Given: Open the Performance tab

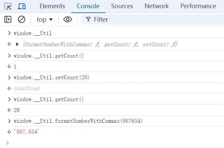Looking at the screenshot, I should pyautogui.click(x=198, y=6).
